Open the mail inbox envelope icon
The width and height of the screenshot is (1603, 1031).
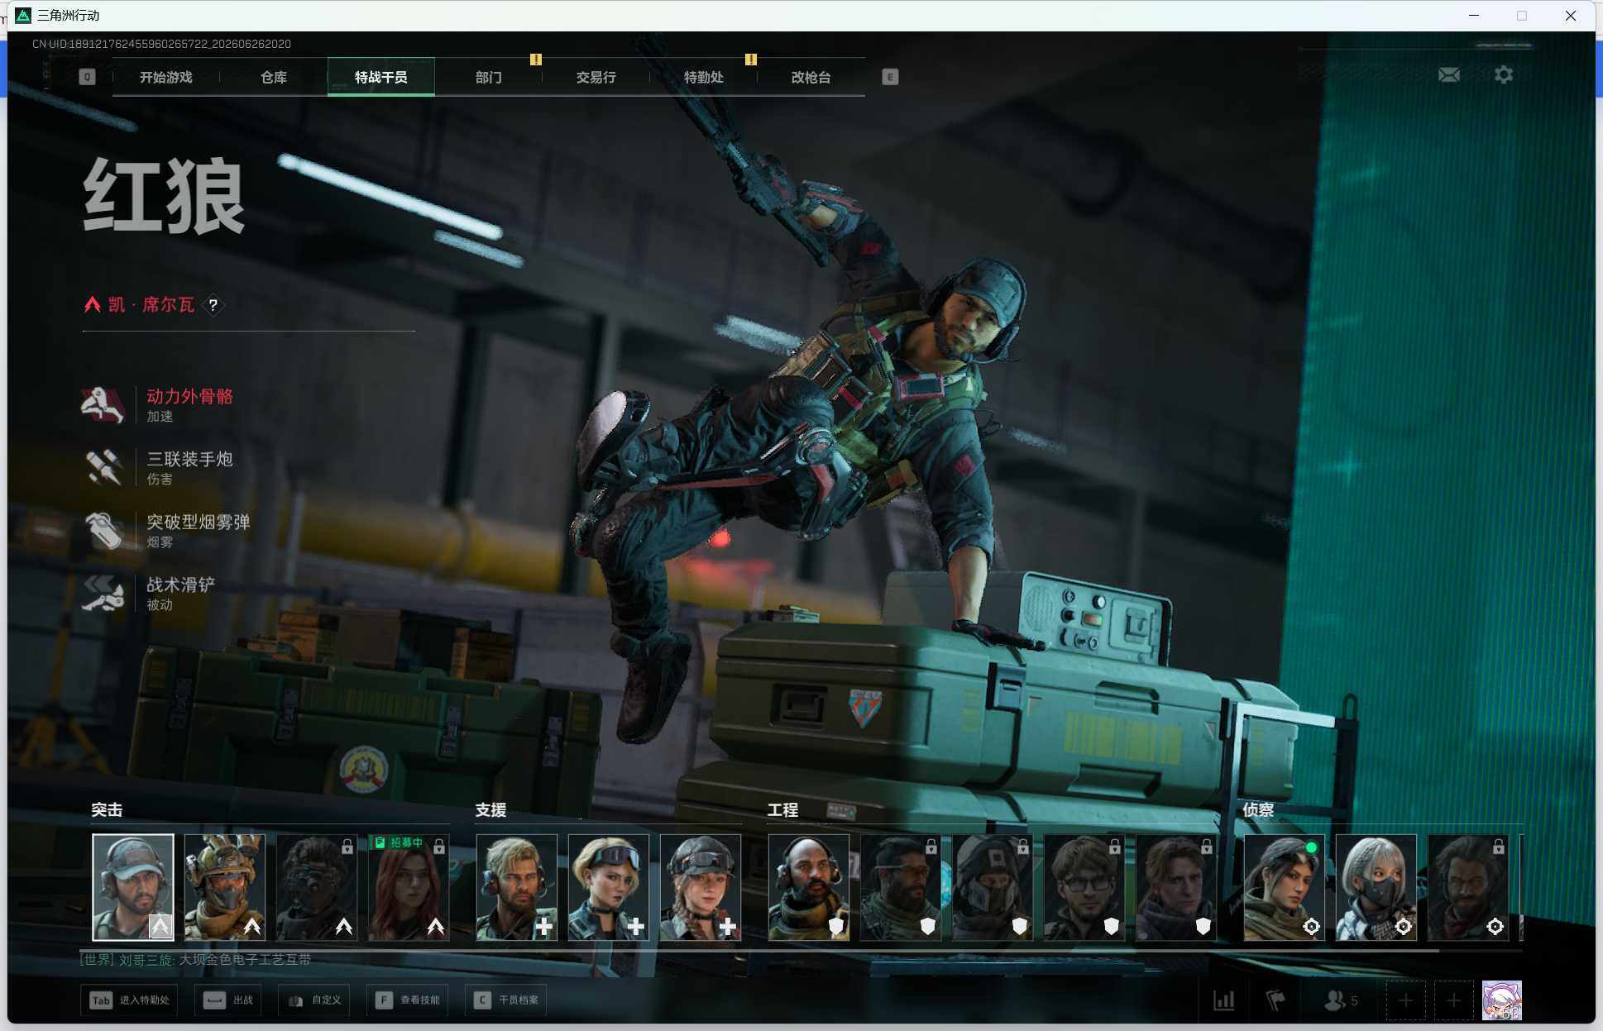click(x=1449, y=75)
